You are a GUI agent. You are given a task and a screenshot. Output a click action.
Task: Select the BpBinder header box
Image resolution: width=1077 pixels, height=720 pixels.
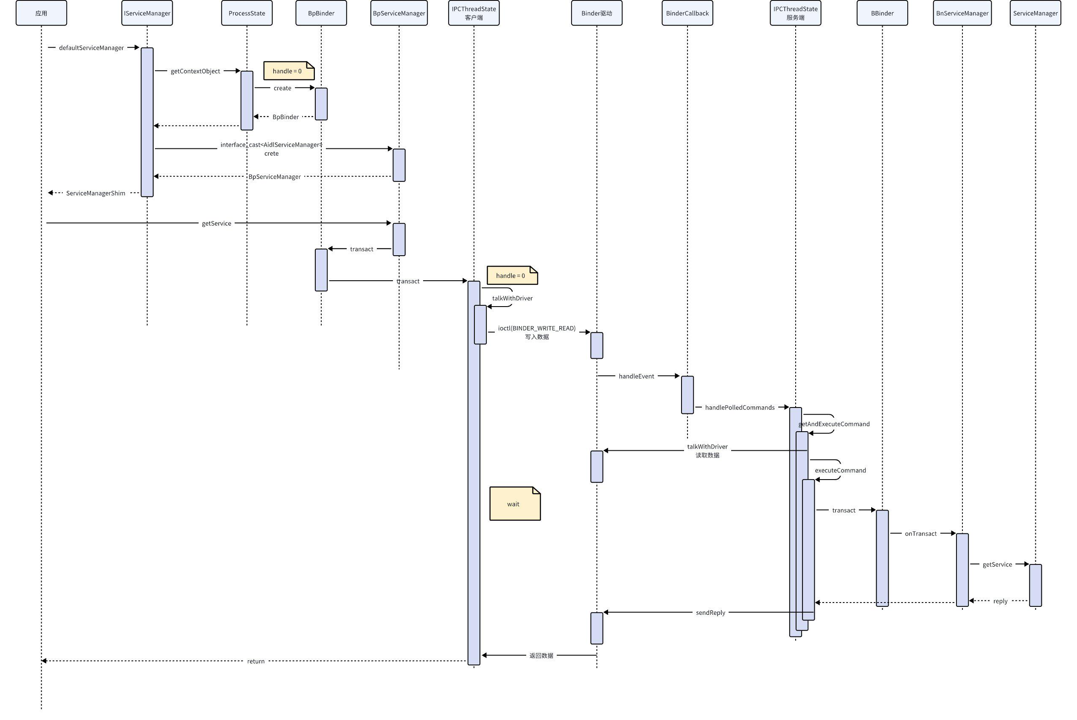pos(321,13)
